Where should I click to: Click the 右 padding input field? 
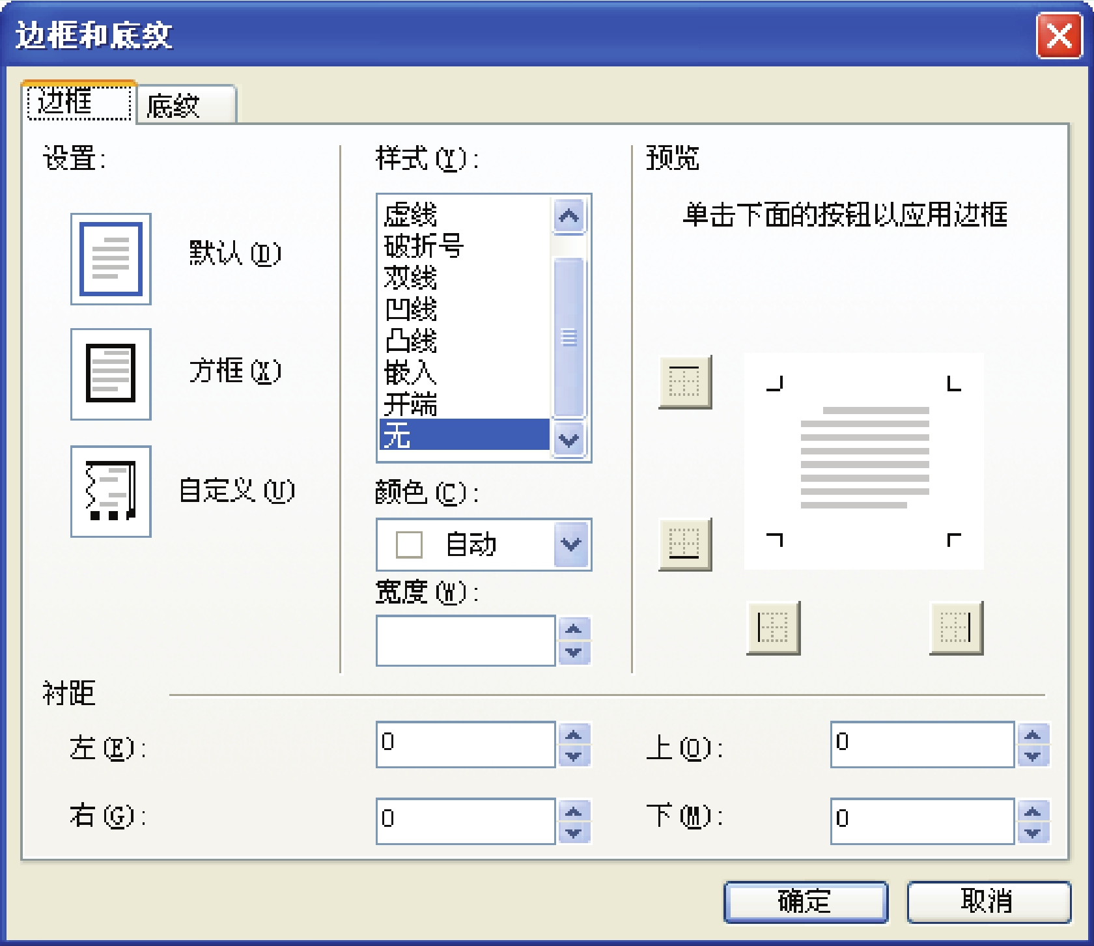[466, 821]
